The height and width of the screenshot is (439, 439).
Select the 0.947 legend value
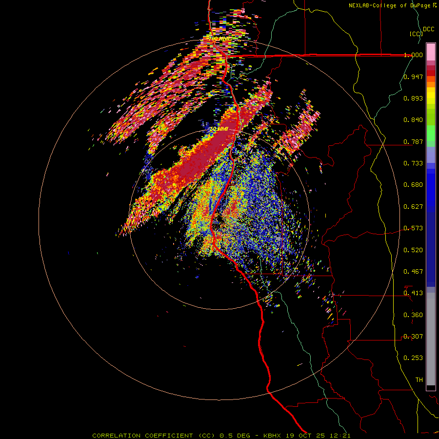pyautogui.click(x=413, y=77)
